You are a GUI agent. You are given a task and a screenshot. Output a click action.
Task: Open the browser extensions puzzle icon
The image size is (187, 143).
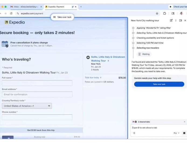165,13
